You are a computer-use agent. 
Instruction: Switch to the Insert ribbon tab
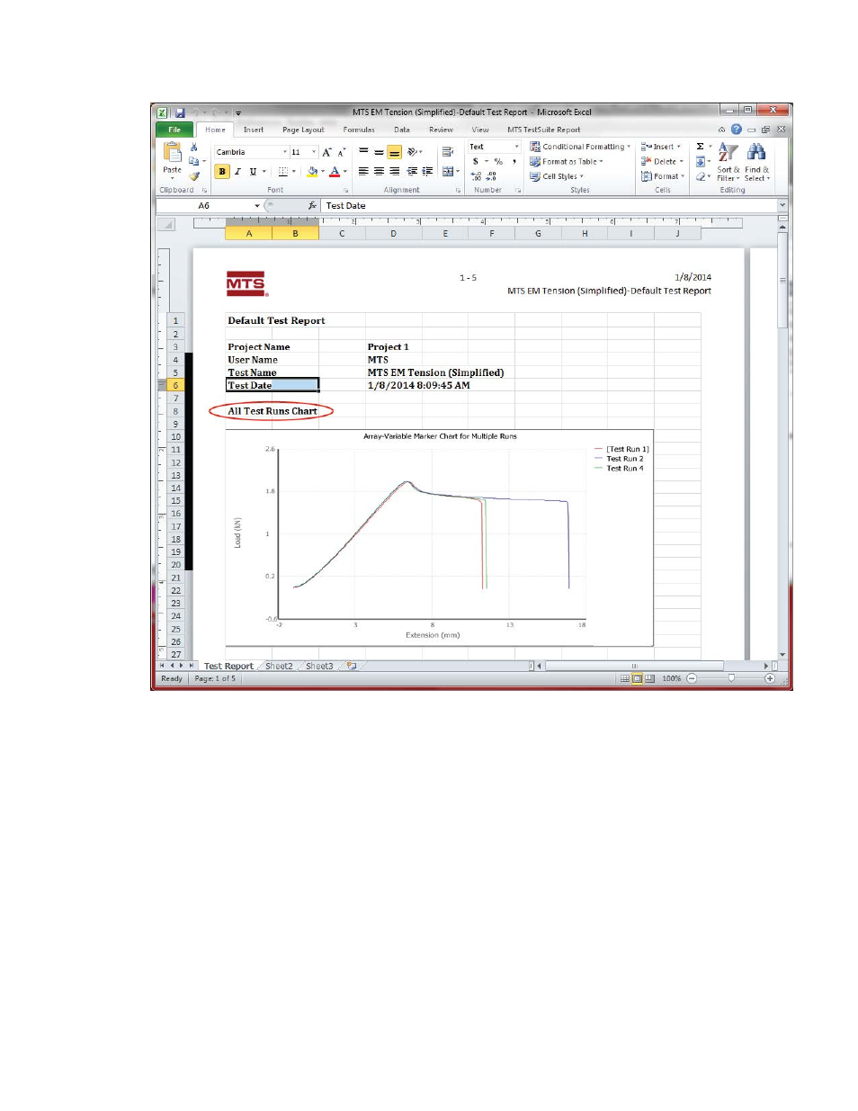tap(254, 130)
